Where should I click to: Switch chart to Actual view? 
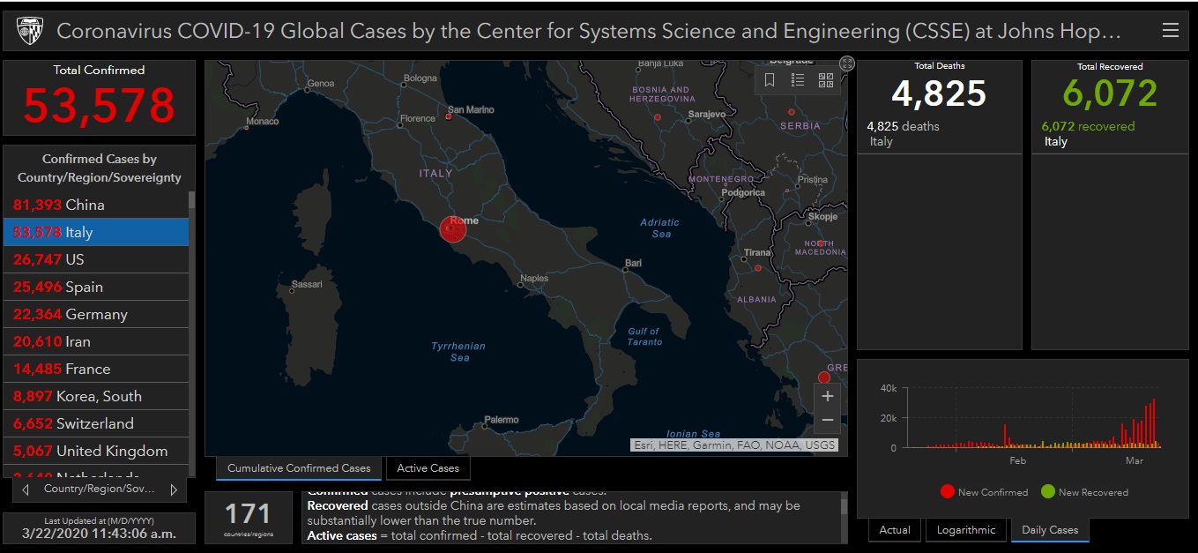895,530
